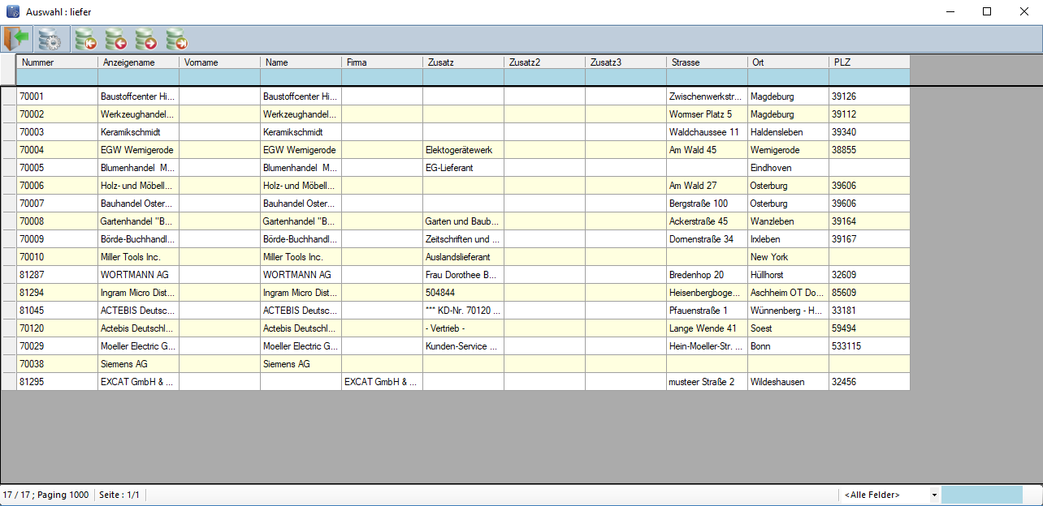Click the musteer Straße 2 cell

coord(707,382)
